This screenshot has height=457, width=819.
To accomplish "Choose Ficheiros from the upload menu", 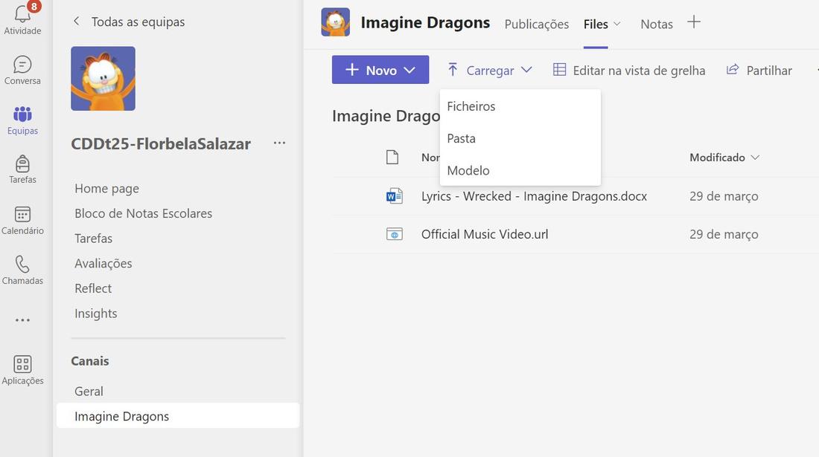I will tap(471, 106).
